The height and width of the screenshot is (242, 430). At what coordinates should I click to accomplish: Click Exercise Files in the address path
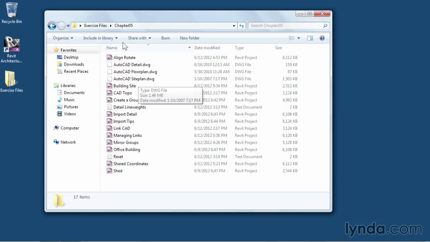pyautogui.click(x=95, y=26)
